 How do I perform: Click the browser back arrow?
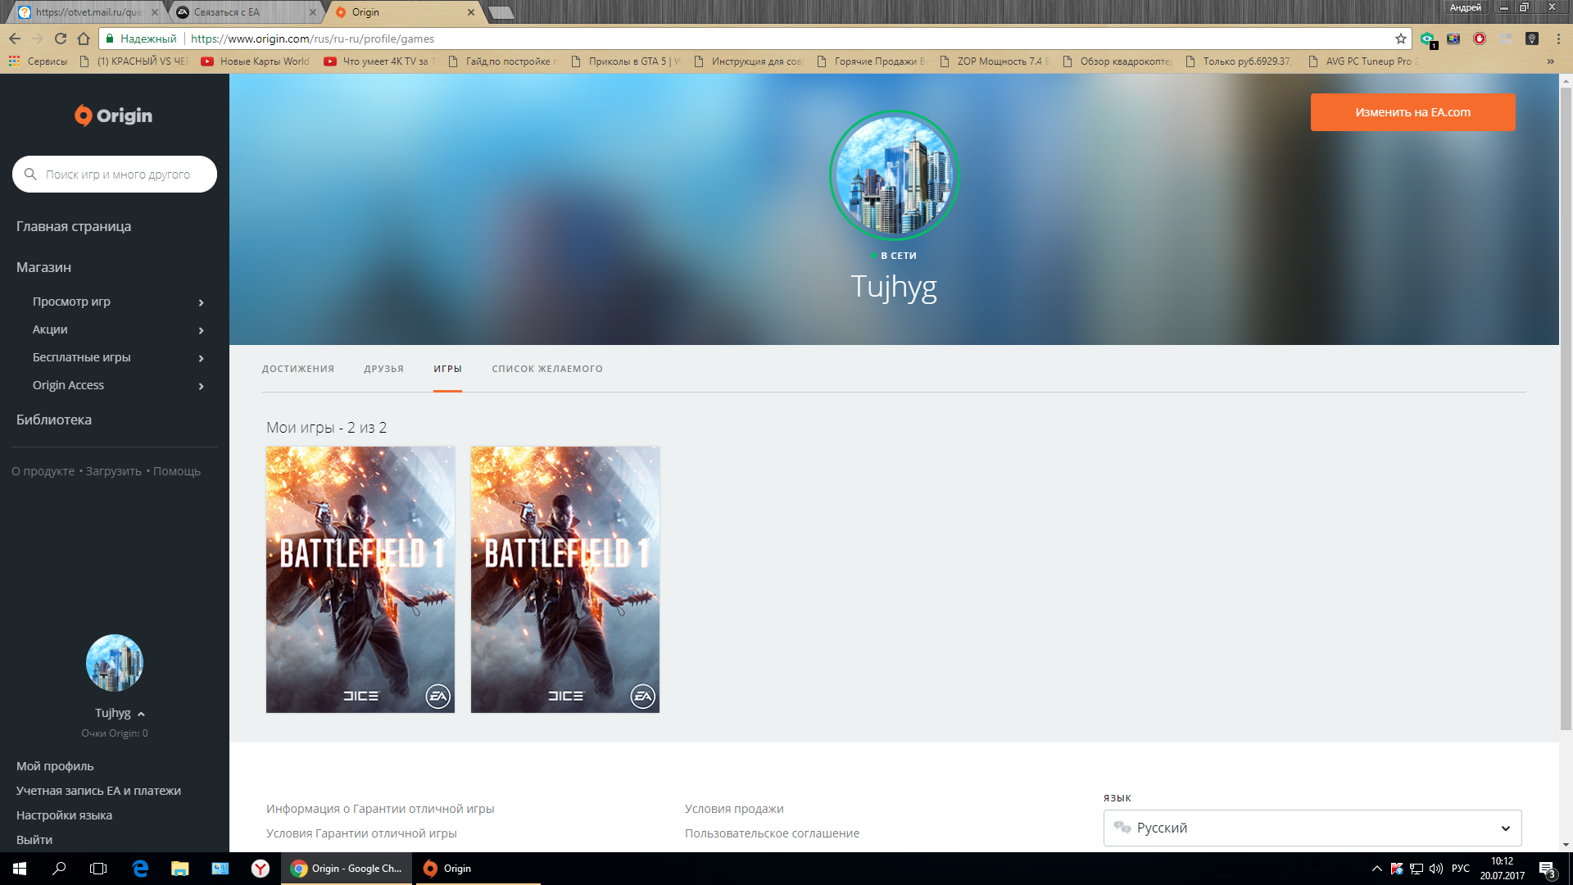tap(15, 39)
